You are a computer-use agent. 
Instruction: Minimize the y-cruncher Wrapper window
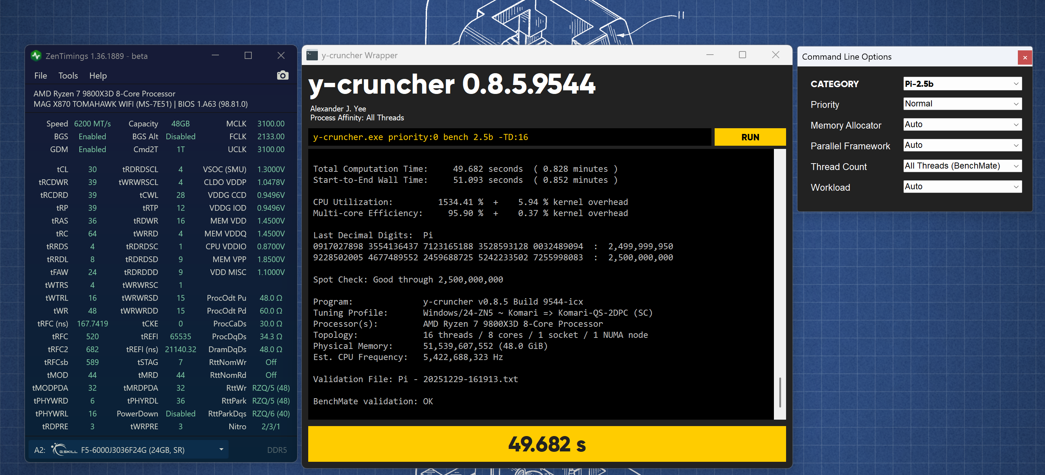[710, 55]
